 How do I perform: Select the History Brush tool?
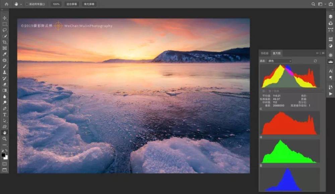4,78
